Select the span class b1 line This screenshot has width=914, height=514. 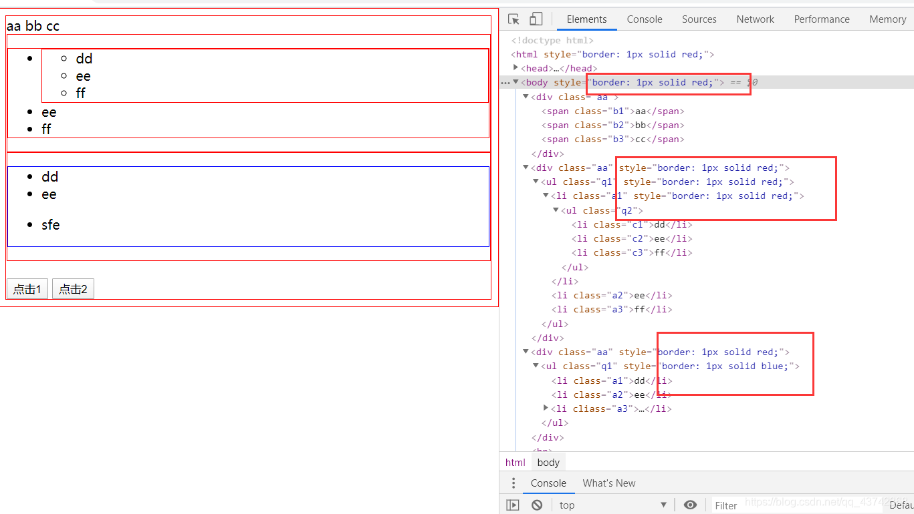click(613, 111)
